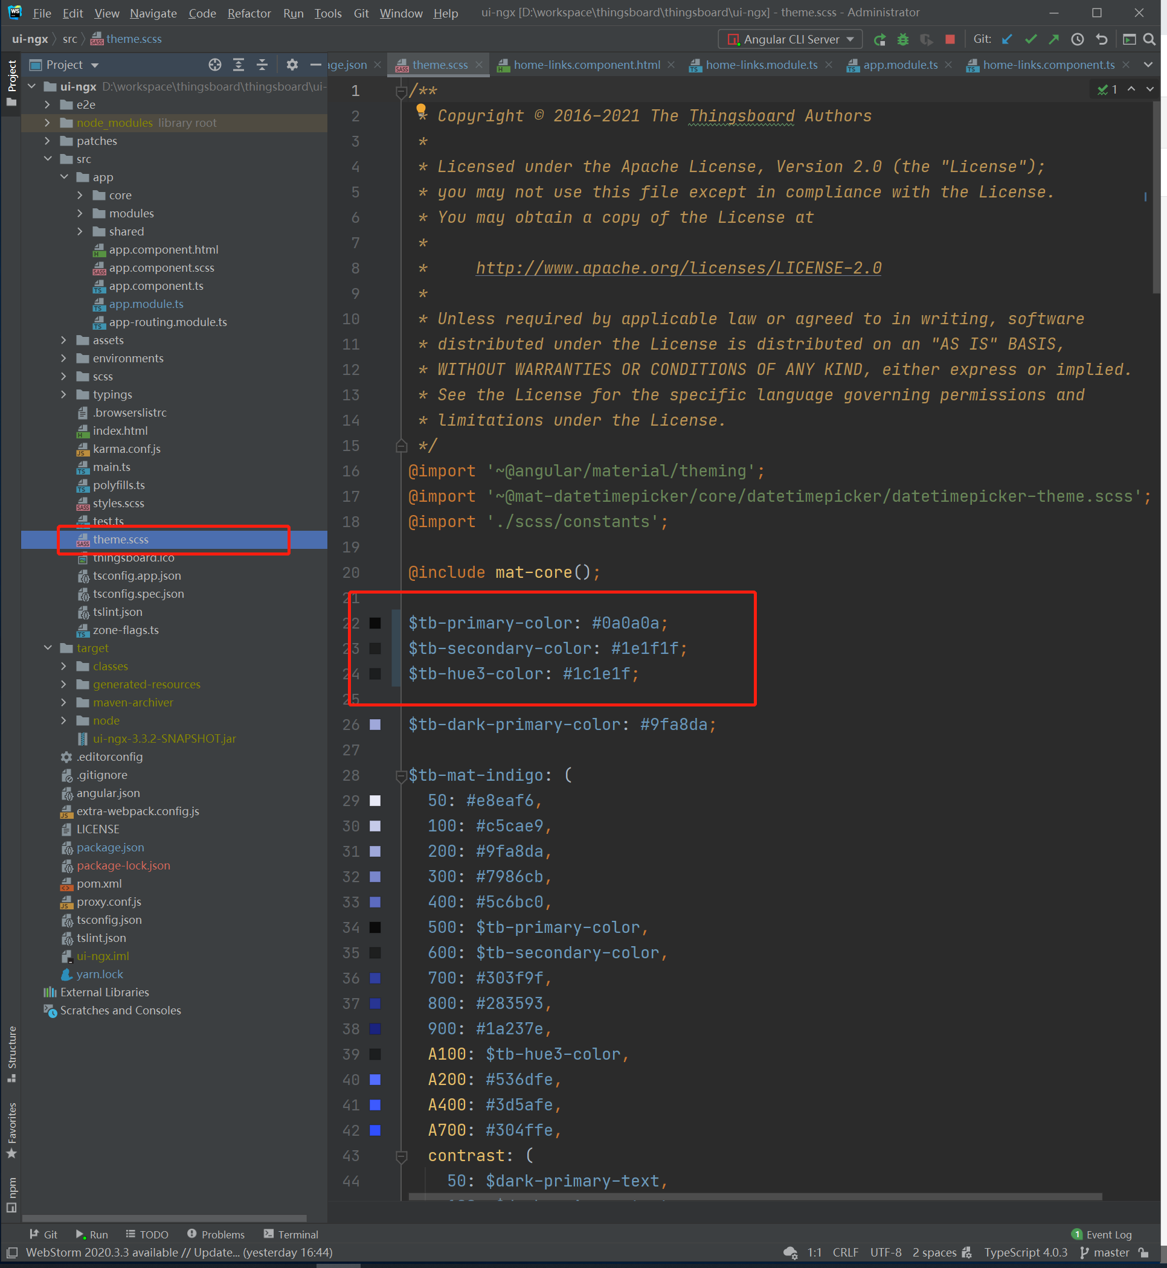Click the red Stop run button

[x=950, y=39]
